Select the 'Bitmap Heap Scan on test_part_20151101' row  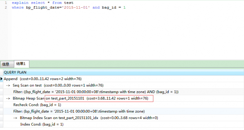point(124,98)
